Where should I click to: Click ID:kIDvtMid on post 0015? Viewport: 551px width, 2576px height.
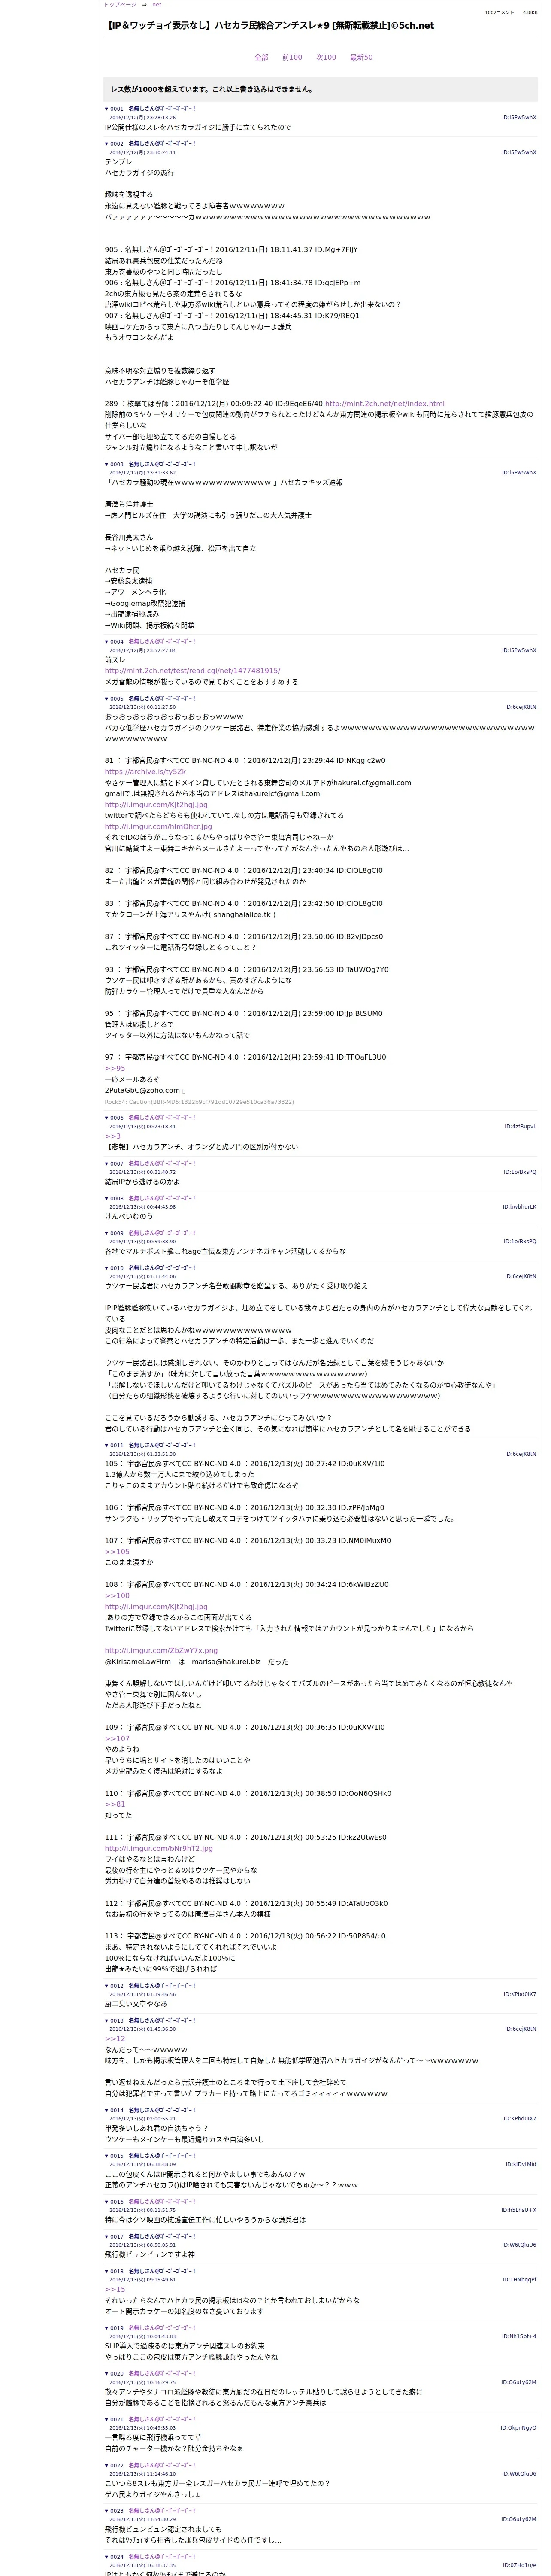(x=521, y=2164)
